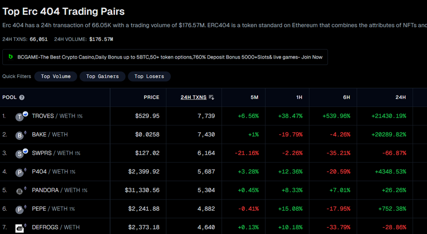Click the 5,687 transactions value
The image size is (427, 234).
point(206,172)
